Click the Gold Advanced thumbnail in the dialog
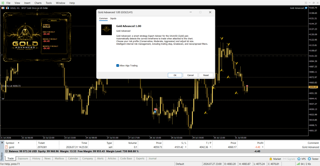Viewport: 320px width, 166px height. tap(106, 30)
